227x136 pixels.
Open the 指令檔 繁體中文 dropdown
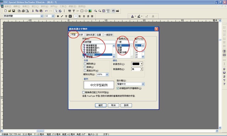click(x=143, y=84)
